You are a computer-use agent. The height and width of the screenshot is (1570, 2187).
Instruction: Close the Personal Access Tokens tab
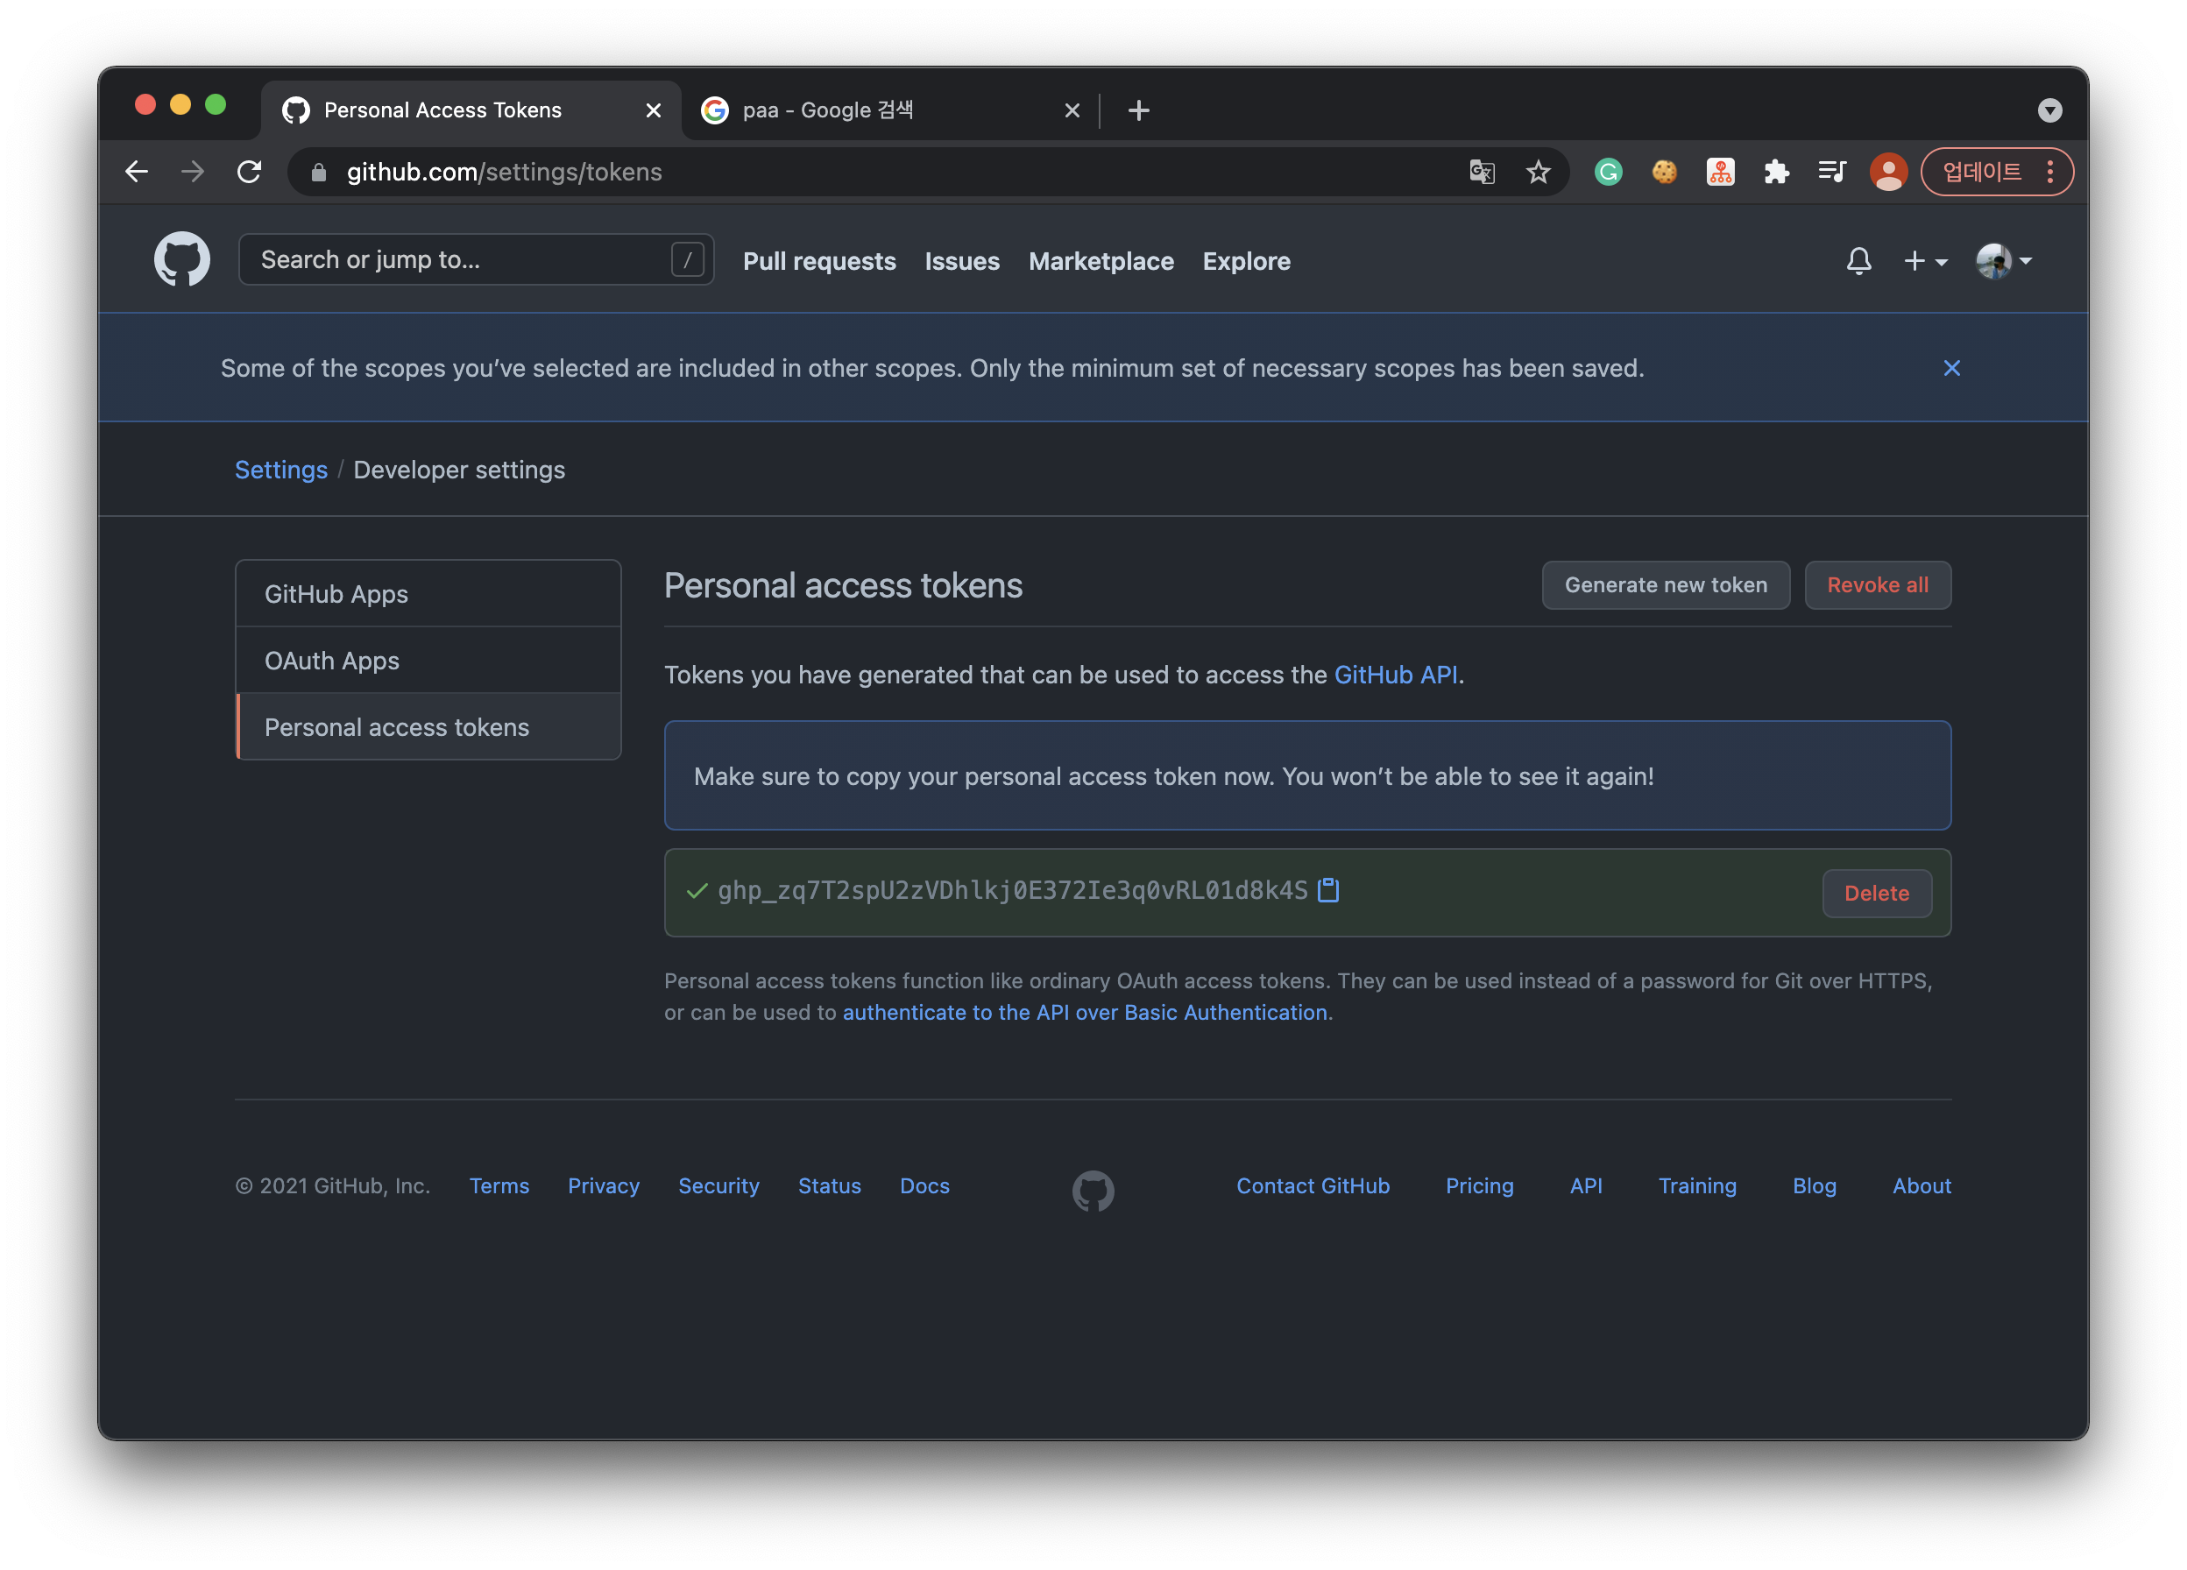(653, 111)
